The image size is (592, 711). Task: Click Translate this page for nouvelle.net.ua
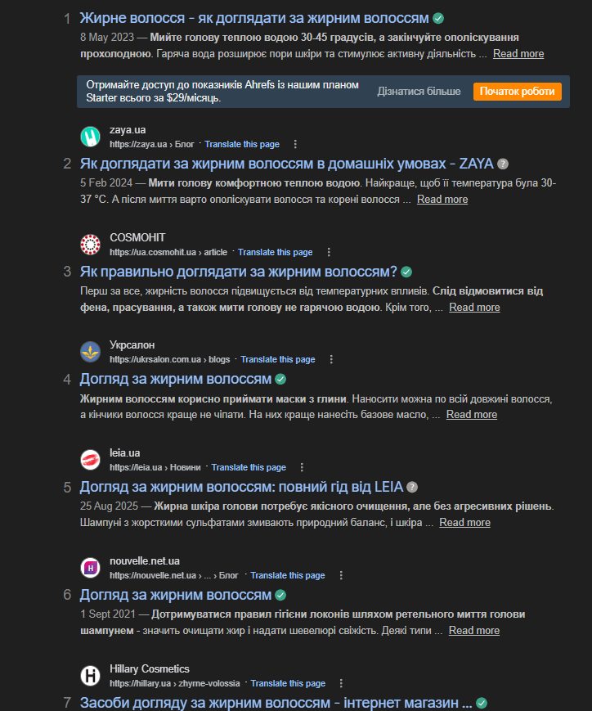(x=288, y=575)
